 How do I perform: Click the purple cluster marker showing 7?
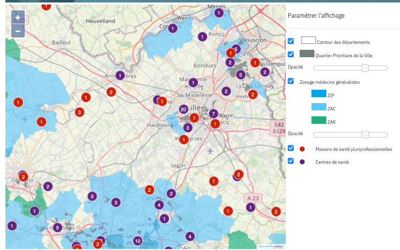click(214, 114)
